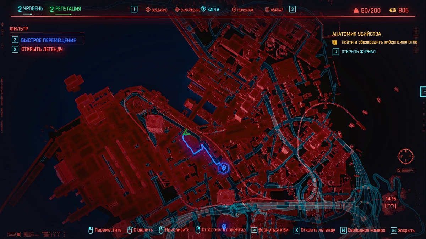Click the key 1 previous-tab hint
This screenshot has width=426, height=239.
[134, 10]
